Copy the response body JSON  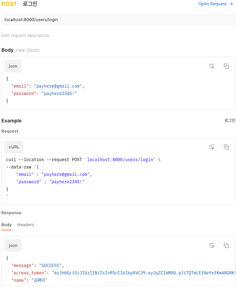pyautogui.click(x=226, y=245)
